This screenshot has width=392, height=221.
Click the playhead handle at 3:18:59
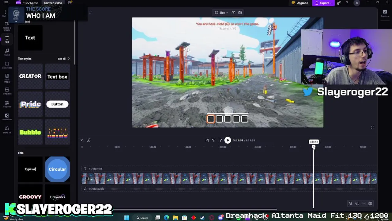coord(314,147)
